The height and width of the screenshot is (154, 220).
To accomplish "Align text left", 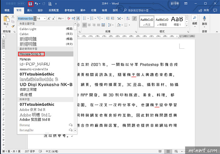I will pos(85,25).
